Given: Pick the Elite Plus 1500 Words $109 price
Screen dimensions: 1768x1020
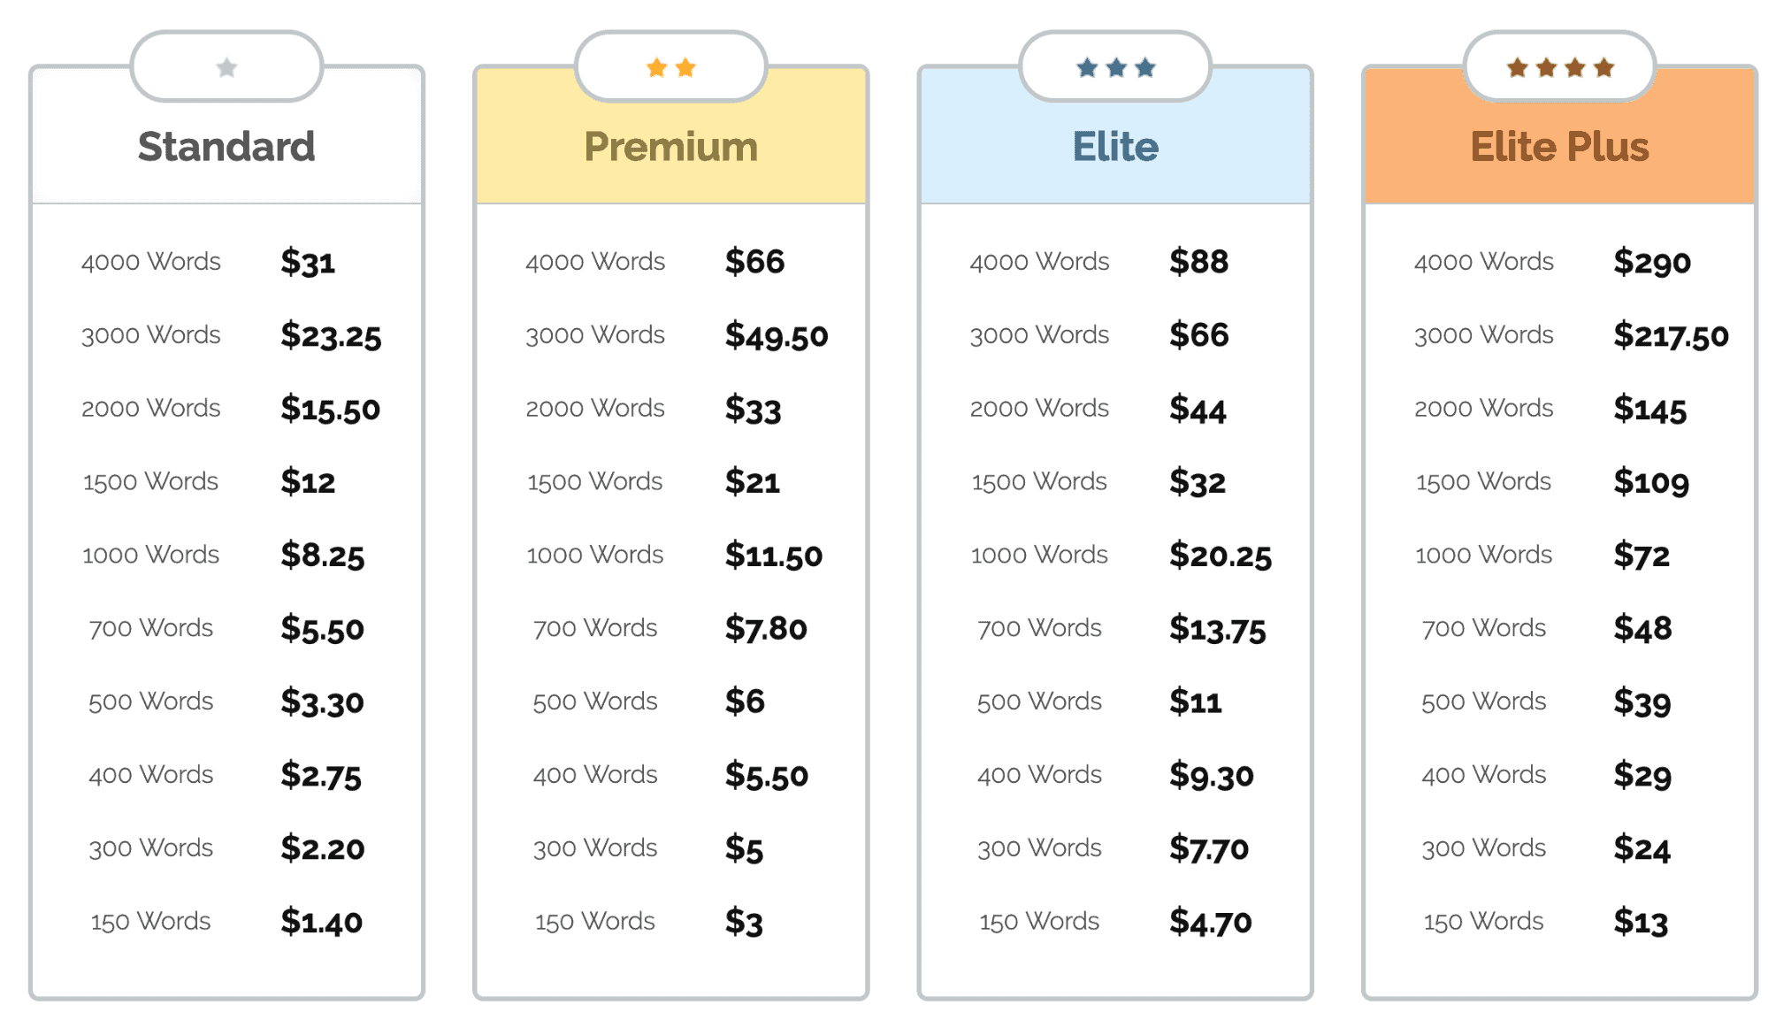Looking at the screenshot, I should point(1650,482).
